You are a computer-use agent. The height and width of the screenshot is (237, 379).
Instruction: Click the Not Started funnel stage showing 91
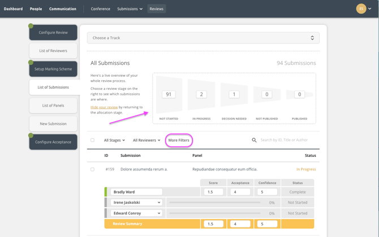(x=169, y=95)
